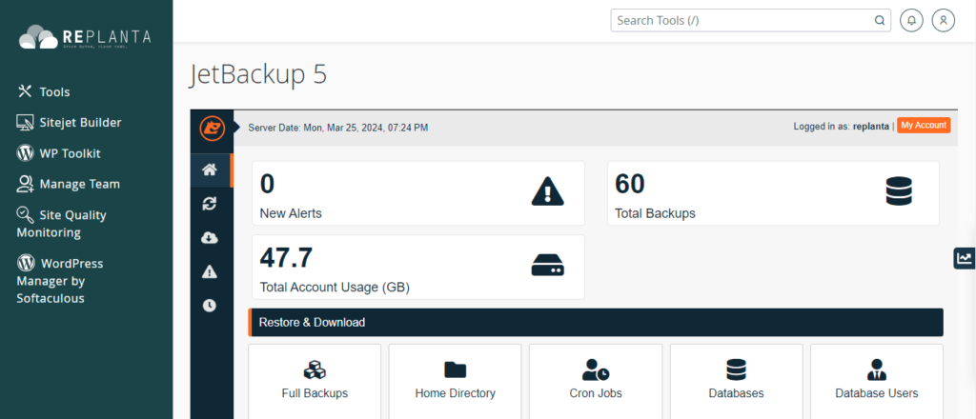This screenshot has width=976, height=419.
Task: Open Tools in the sidebar
Action: pyautogui.click(x=44, y=92)
